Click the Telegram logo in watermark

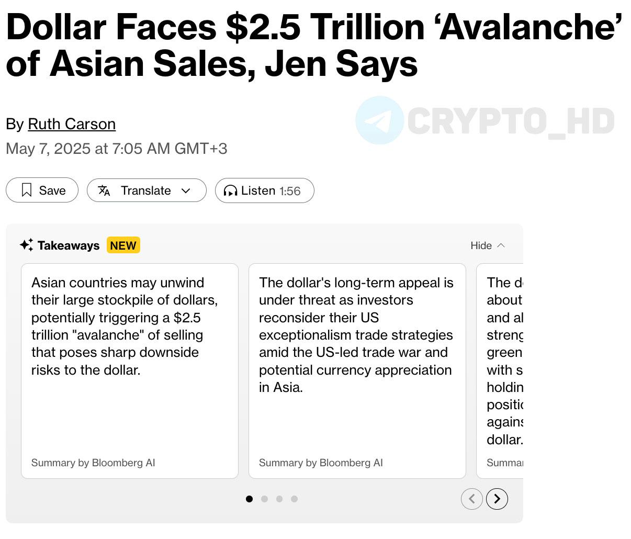pyautogui.click(x=380, y=120)
